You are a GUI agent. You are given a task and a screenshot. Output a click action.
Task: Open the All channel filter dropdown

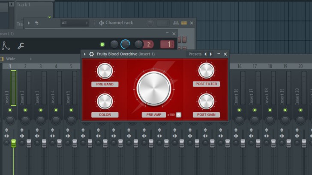click(x=75, y=23)
